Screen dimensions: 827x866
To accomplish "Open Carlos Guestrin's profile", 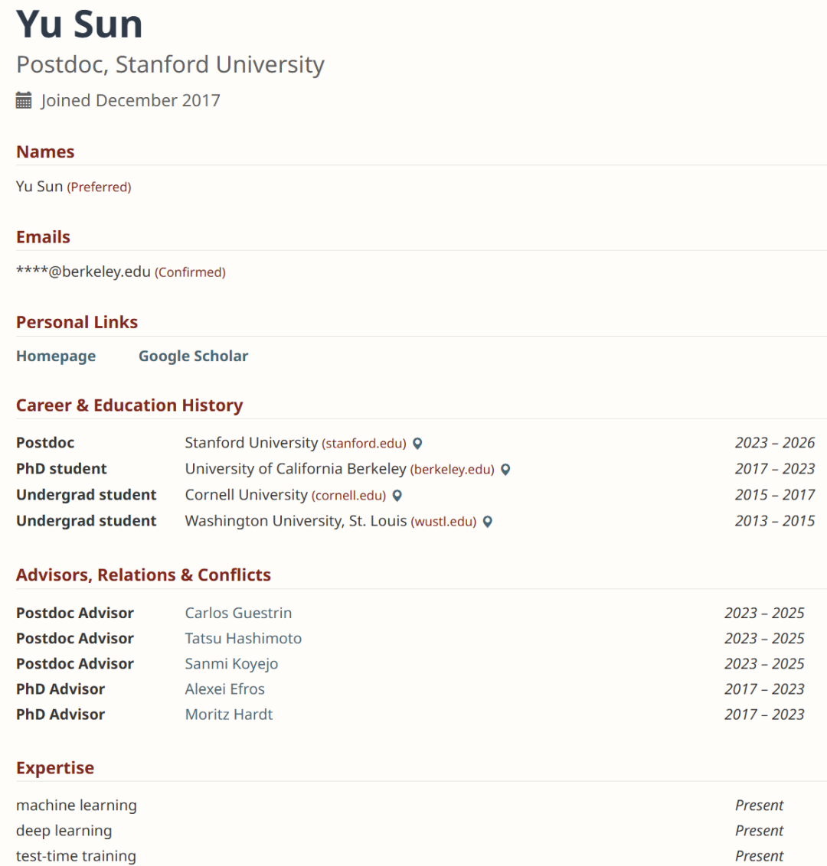I will (x=238, y=613).
